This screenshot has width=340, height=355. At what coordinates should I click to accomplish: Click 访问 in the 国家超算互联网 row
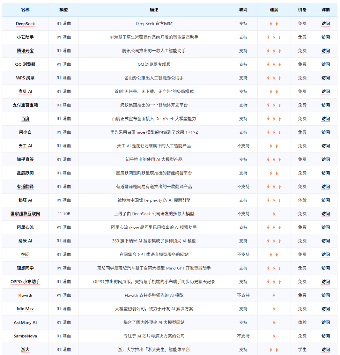[326, 214]
